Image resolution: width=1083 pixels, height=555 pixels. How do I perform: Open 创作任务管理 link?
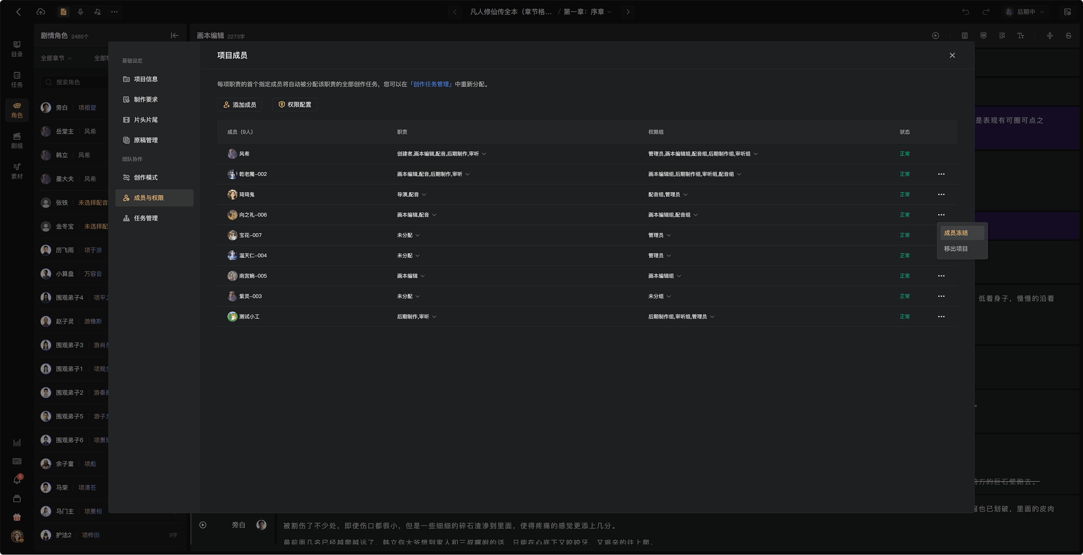tap(431, 84)
